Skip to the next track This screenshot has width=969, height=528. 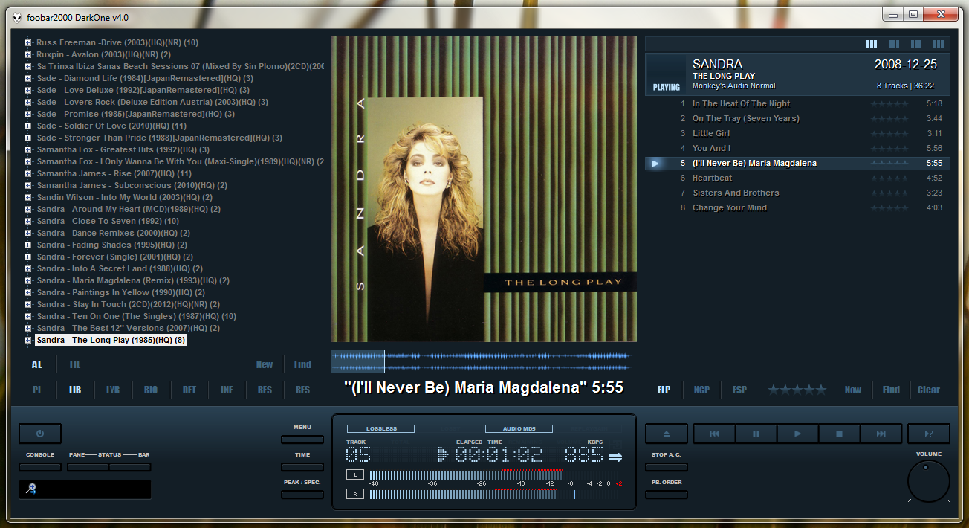point(881,434)
